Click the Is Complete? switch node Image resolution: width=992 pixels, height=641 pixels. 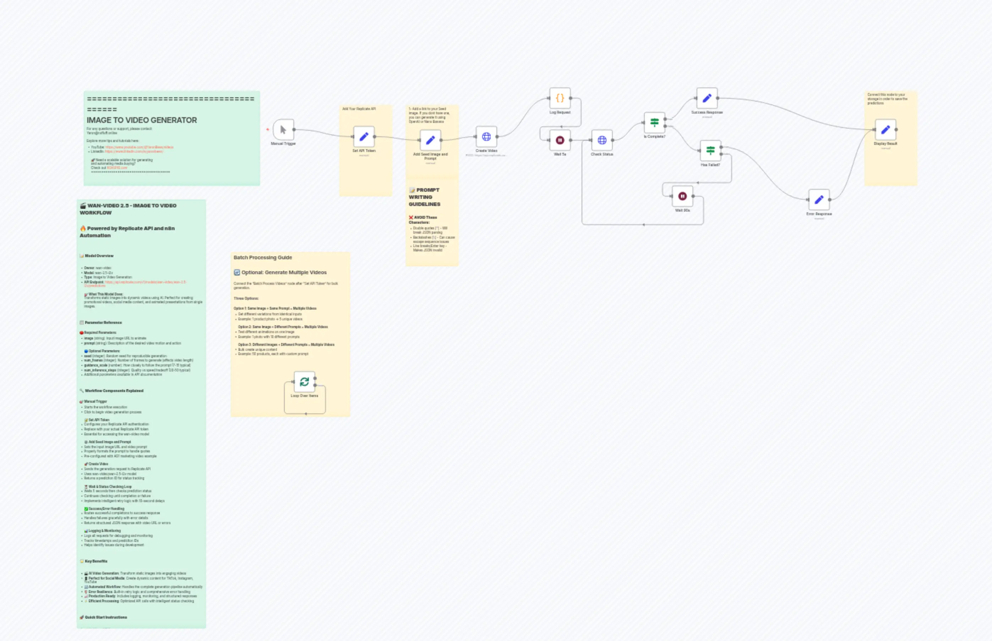click(654, 122)
